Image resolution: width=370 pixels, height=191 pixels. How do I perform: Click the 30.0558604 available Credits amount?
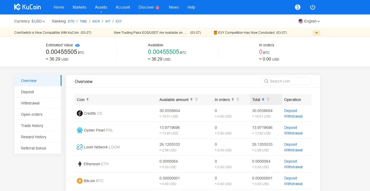pyautogui.click(x=170, y=111)
